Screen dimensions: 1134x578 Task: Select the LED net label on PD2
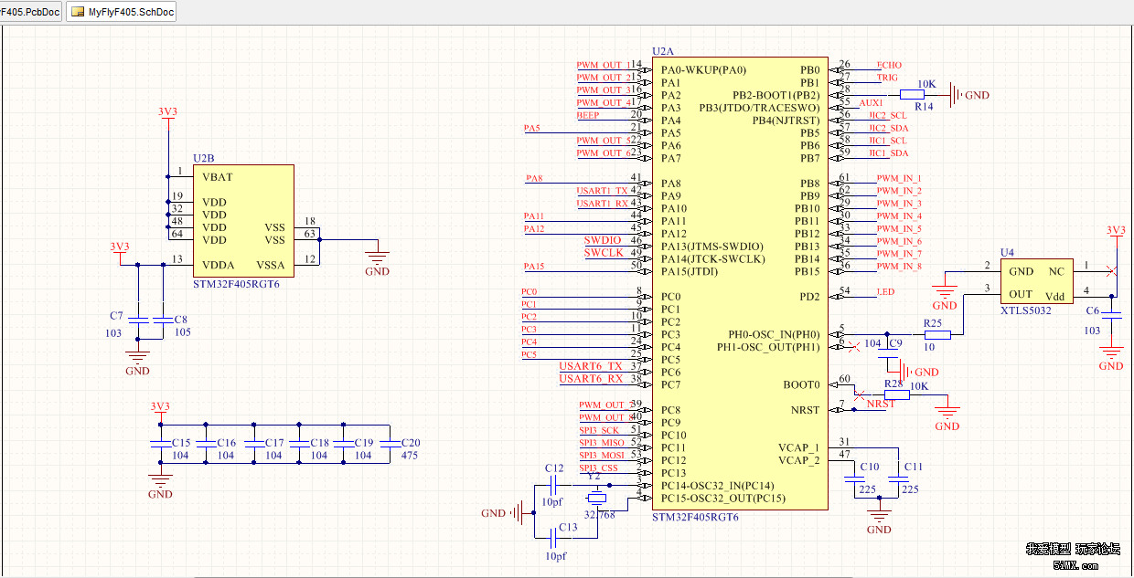(885, 292)
